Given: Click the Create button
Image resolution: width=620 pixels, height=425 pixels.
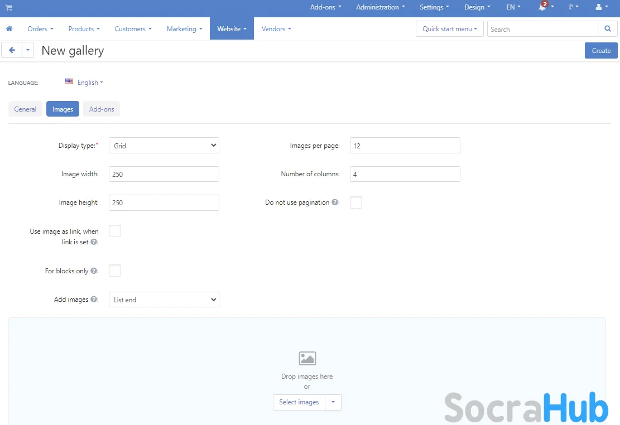Looking at the screenshot, I should 601,51.
